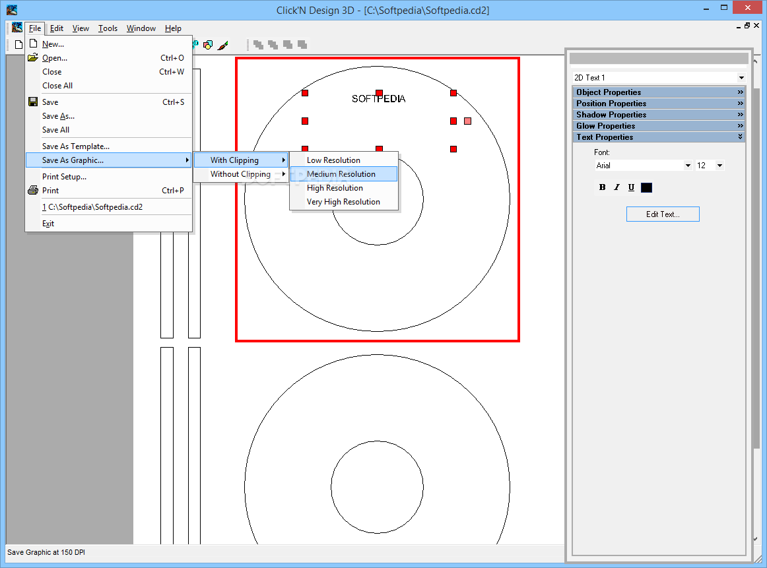Expand Object Properties section

click(659, 92)
